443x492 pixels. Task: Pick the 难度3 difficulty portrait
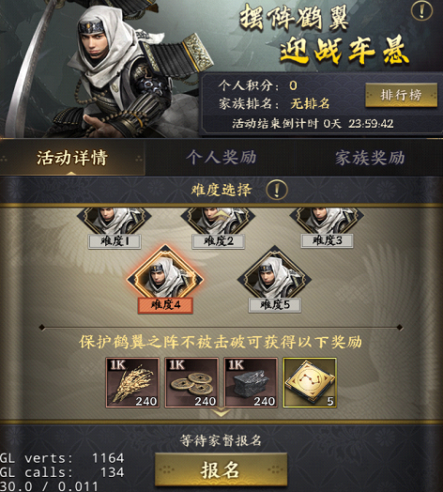(x=327, y=221)
